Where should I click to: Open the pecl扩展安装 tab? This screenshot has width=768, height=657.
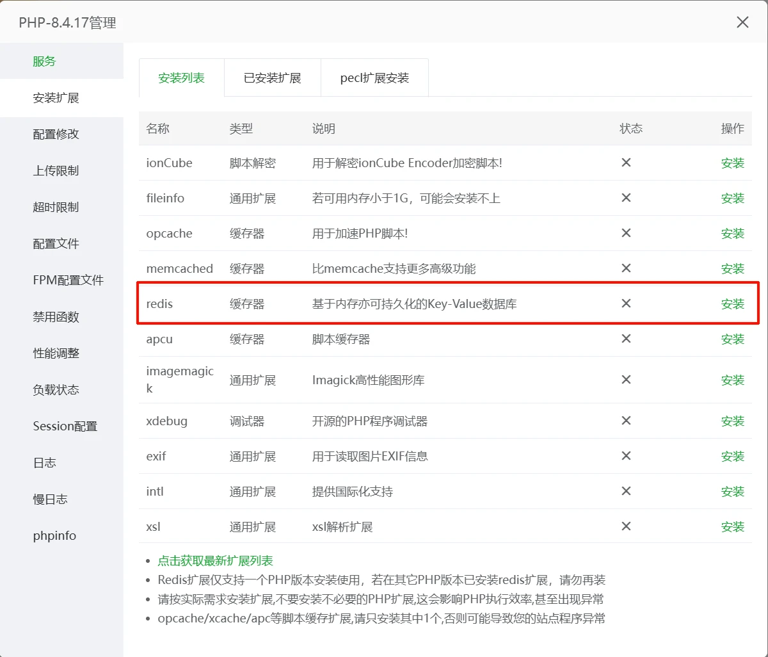point(374,78)
